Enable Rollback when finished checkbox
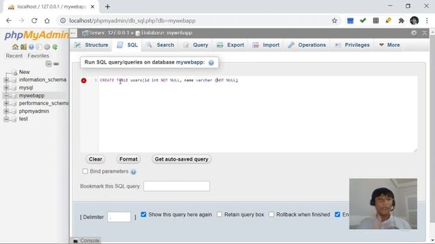 pos(271,214)
